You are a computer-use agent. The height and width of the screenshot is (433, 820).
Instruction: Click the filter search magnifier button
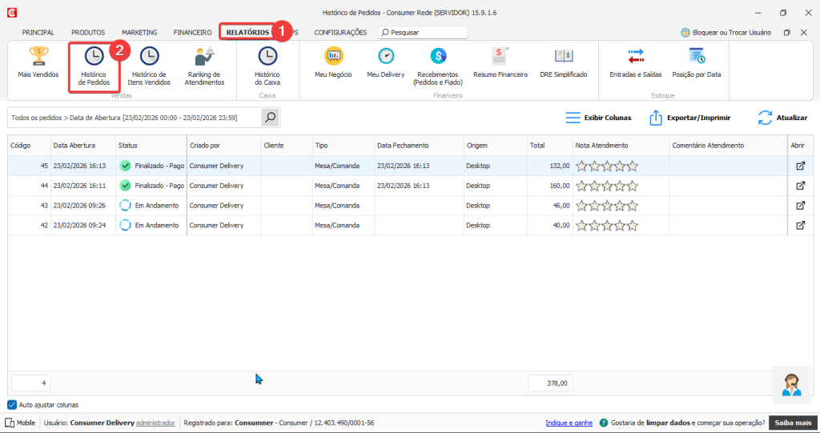[x=271, y=118]
